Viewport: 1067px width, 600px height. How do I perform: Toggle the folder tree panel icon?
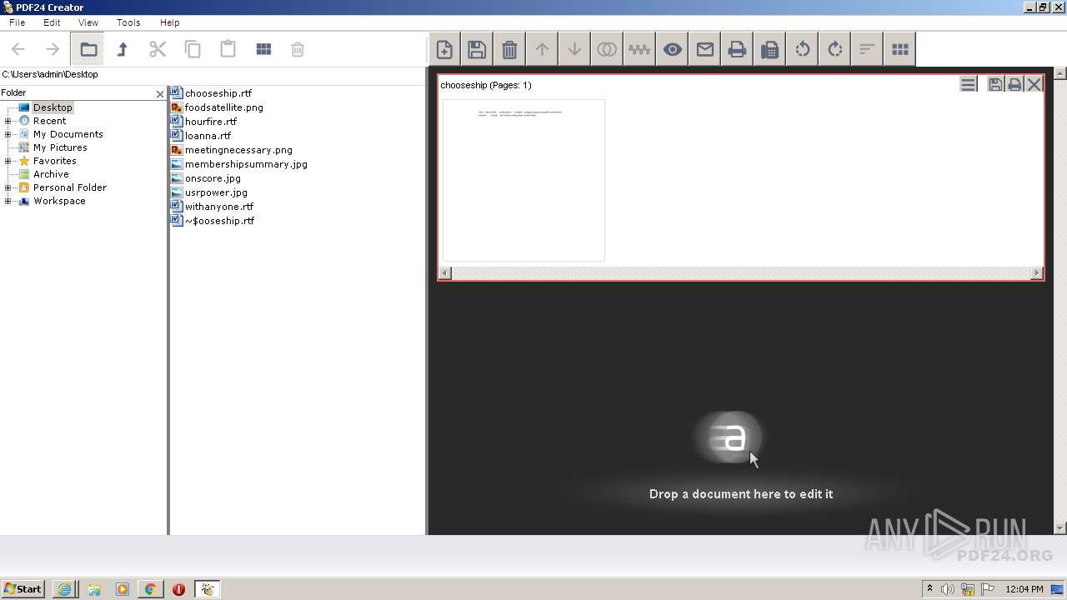coord(88,49)
